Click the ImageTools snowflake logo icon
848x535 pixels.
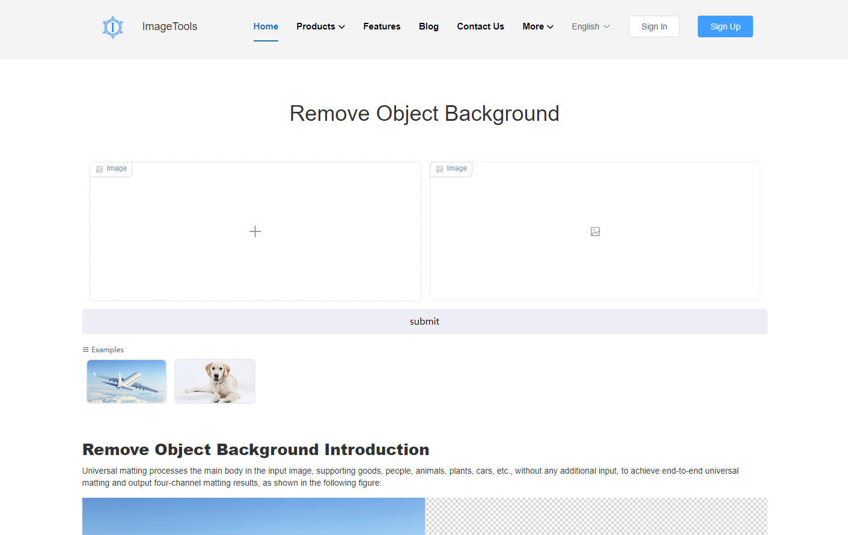tap(112, 27)
